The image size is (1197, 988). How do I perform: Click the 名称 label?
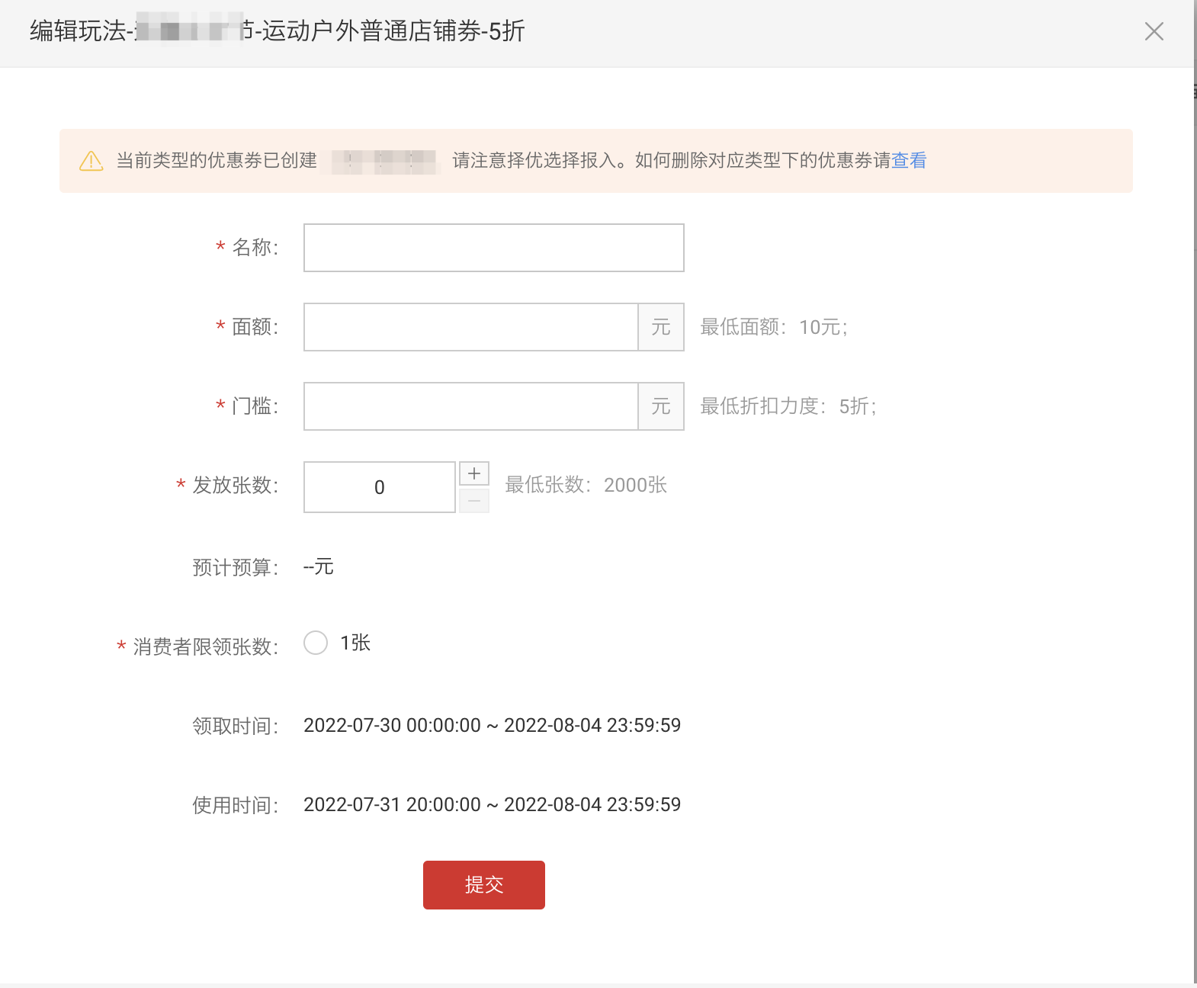tap(255, 247)
